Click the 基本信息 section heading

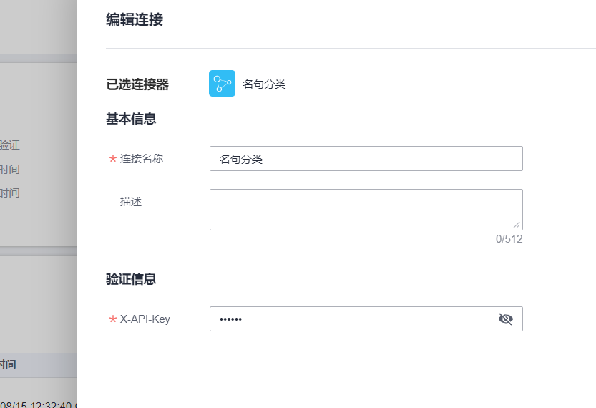pos(131,119)
